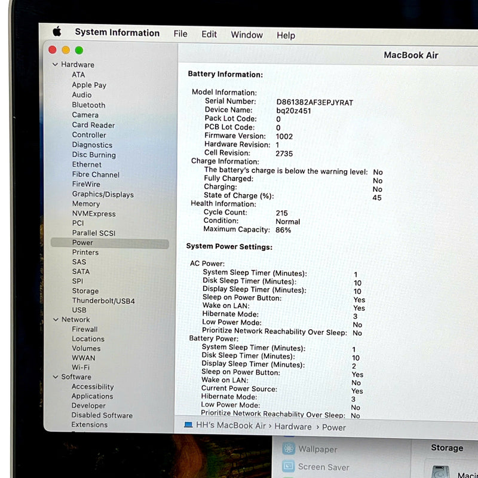Collapse the Software section
478x478 pixels.
tap(55, 377)
